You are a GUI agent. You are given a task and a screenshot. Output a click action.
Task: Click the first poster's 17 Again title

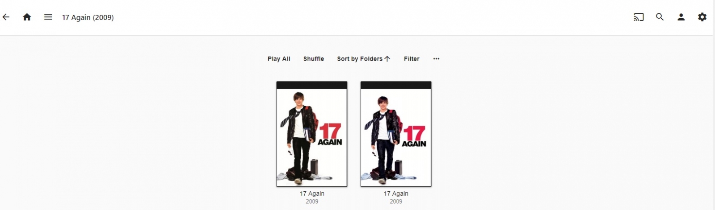tap(312, 194)
